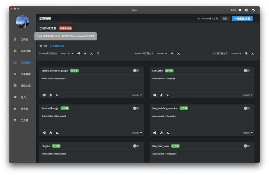Screen dimensions: 269x175
Task: Open ExternalImage in Android Studio
Action: 51,133
